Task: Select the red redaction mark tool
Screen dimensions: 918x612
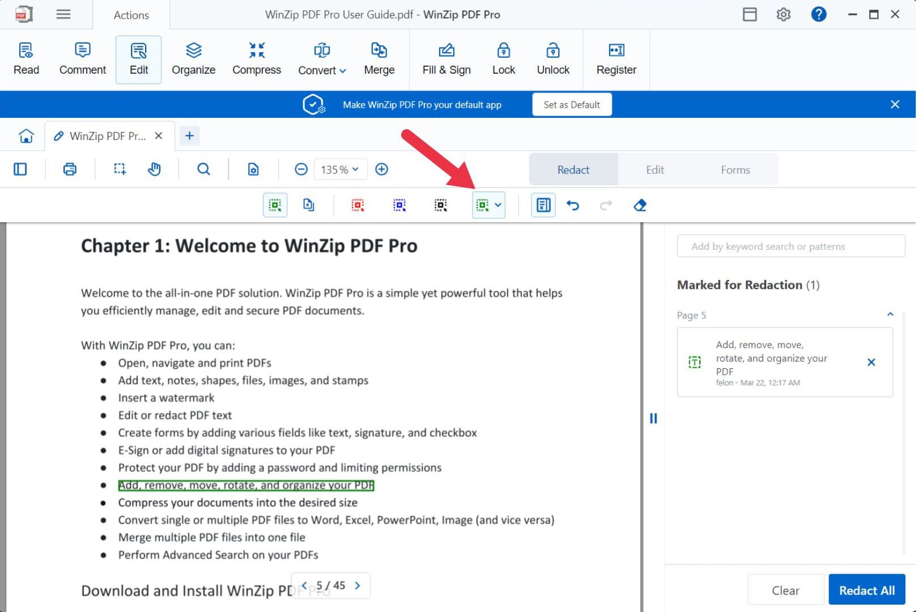Action: point(358,205)
